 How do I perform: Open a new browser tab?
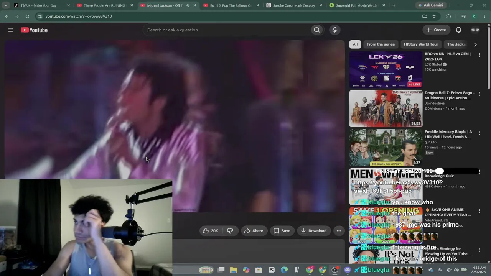[x=394, y=5]
